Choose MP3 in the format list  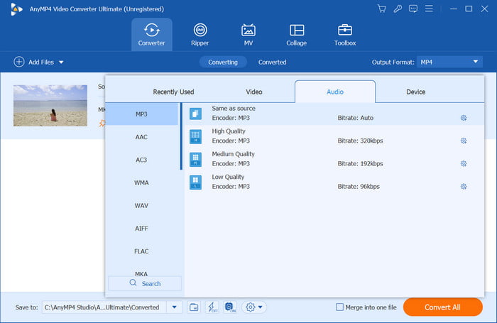(x=141, y=114)
